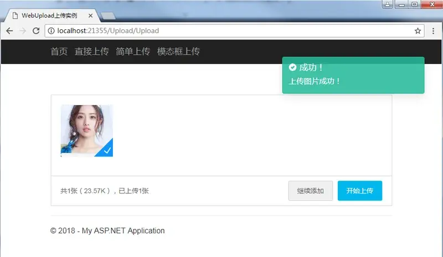Go to 首页 in the navigation bar
Screen dimensions: 443x257
[x=59, y=51]
